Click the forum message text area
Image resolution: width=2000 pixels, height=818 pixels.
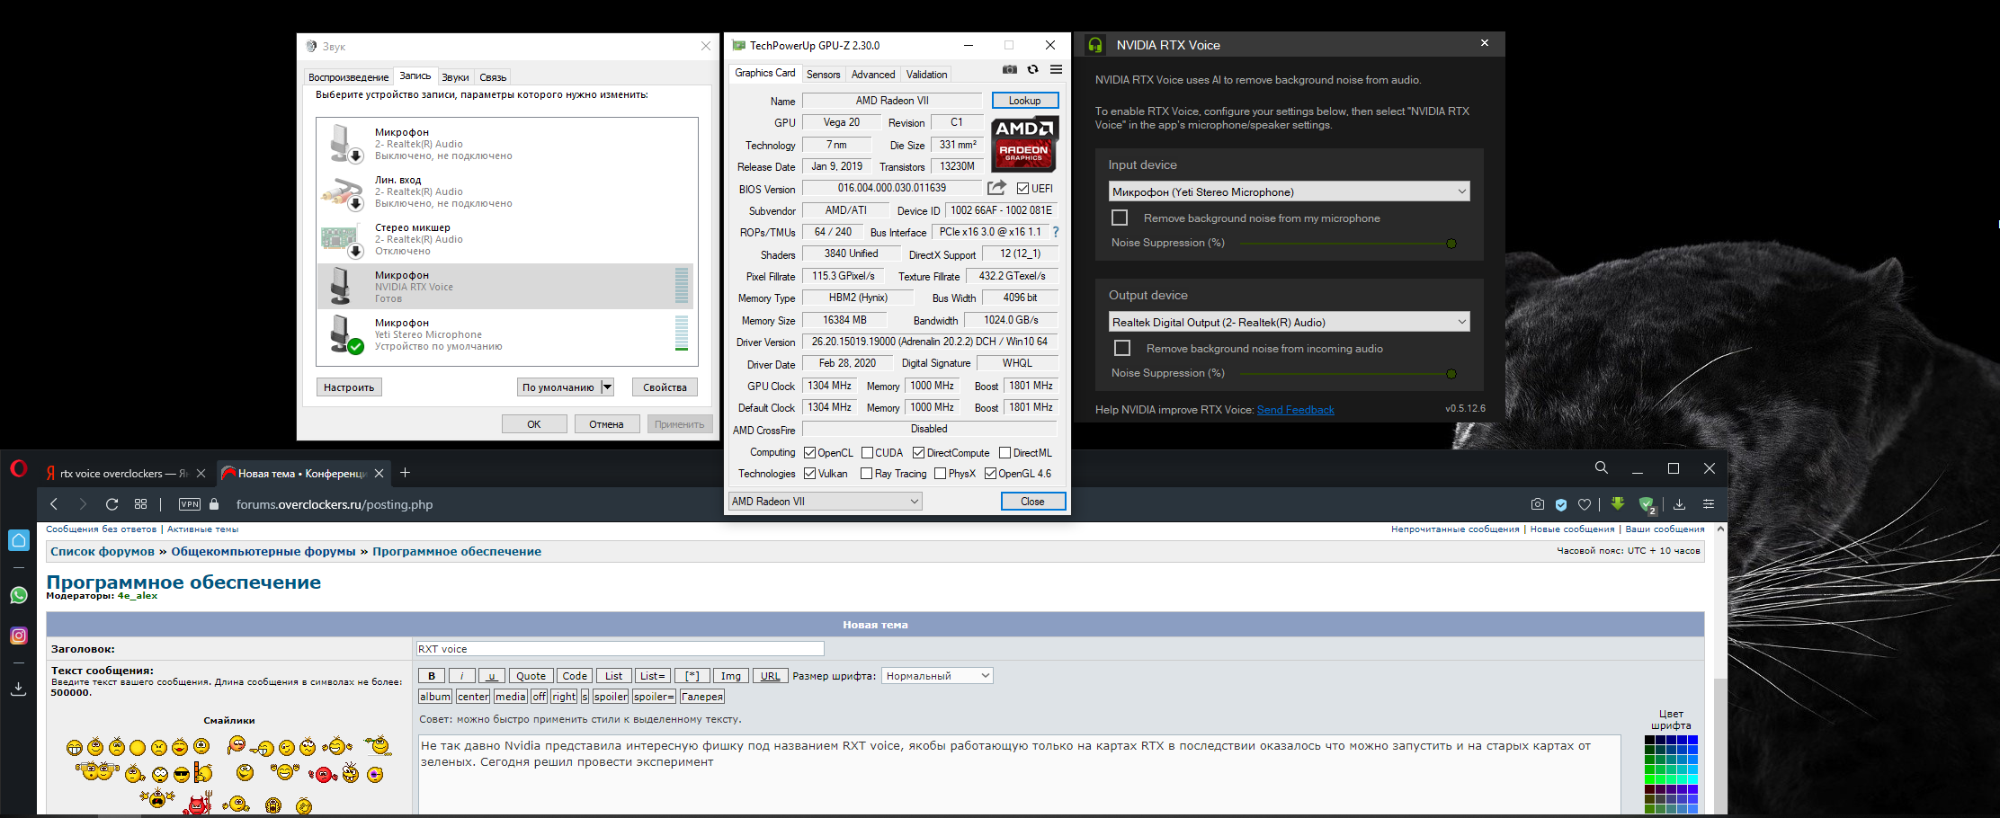[x=1020, y=776]
